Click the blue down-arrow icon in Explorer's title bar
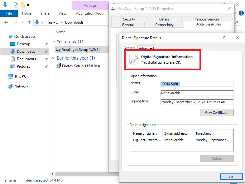 (x=5, y=5)
